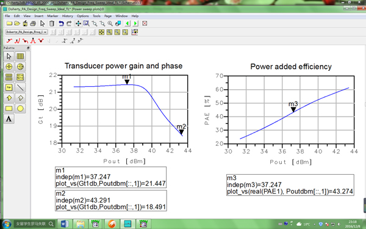The image size is (366, 229).
Task: Click the zoom to area magnifier icon
Action: point(87,23)
